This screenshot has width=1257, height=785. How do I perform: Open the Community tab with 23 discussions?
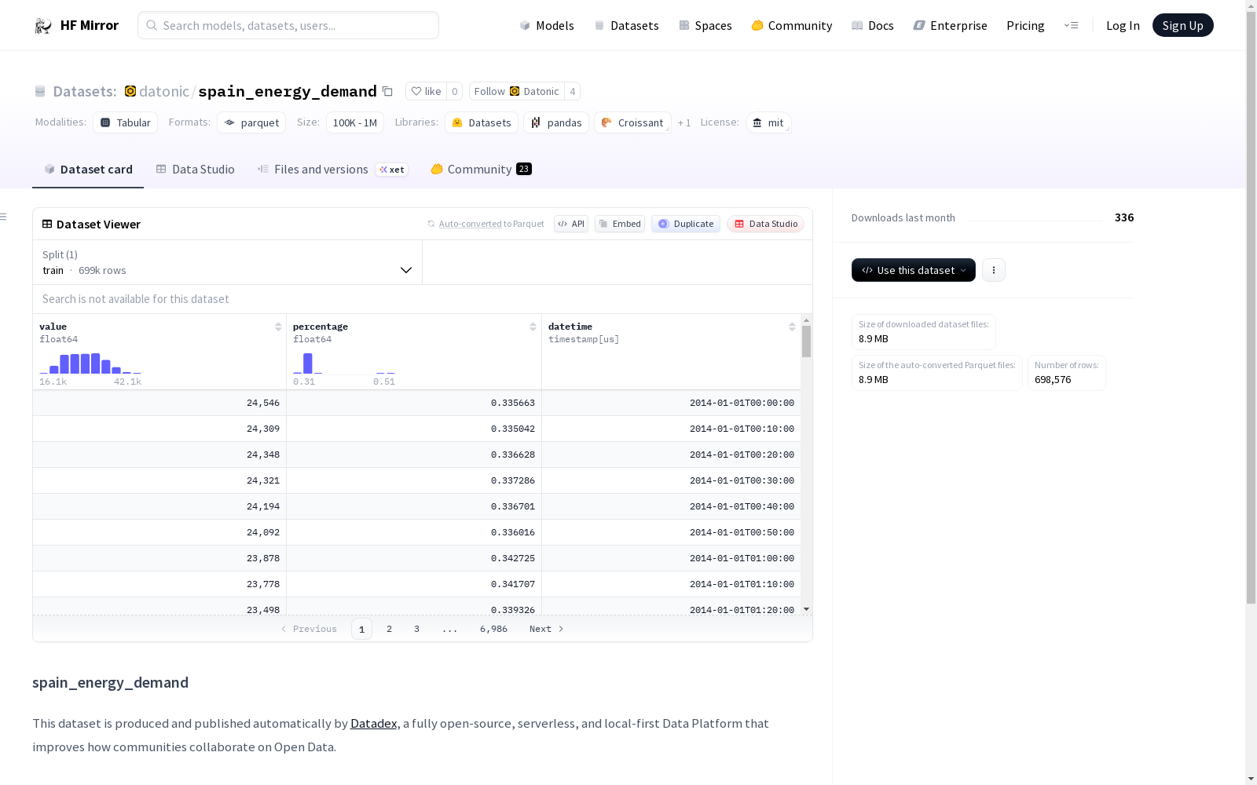[x=481, y=170]
